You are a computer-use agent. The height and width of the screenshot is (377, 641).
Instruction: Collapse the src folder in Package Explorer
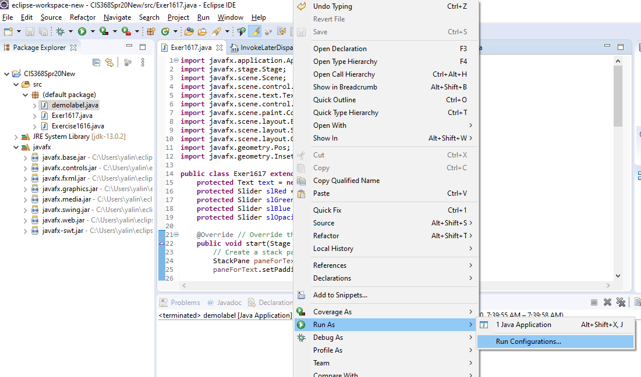tap(17, 84)
